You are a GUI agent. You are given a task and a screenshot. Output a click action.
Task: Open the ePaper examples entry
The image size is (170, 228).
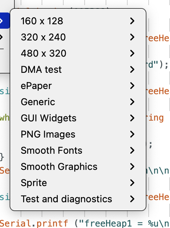coord(78,86)
